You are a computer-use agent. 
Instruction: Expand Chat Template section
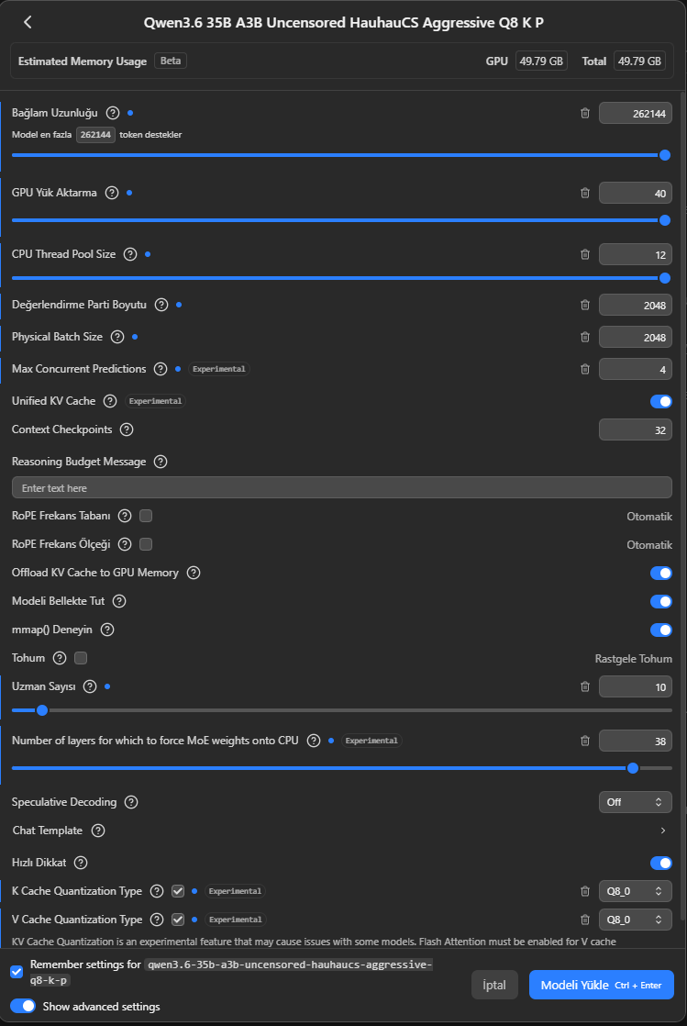[x=663, y=831]
